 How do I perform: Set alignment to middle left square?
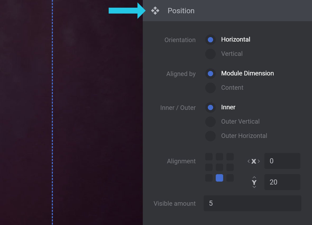pos(209,167)
